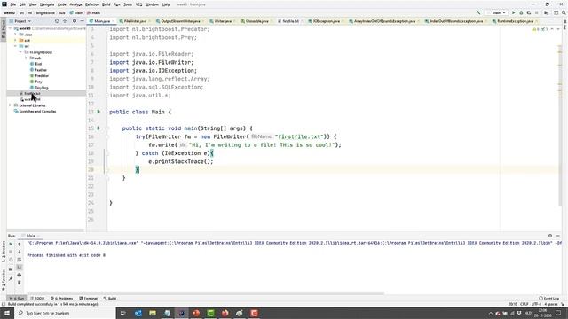Open Run panel settings gear
The height and width of the screenshot is (319, 568).
click(x=550, y=236)
